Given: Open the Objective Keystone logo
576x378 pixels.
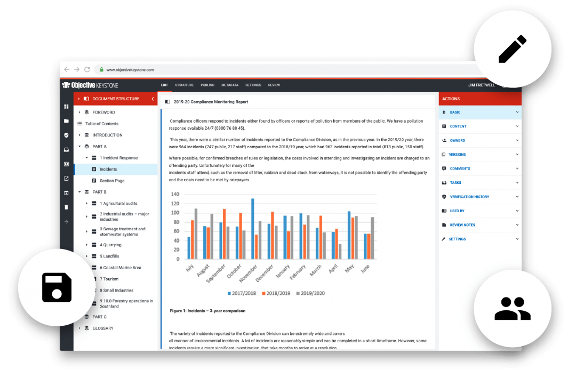Looking at the screenshot, I should click(x=91, y=85).
